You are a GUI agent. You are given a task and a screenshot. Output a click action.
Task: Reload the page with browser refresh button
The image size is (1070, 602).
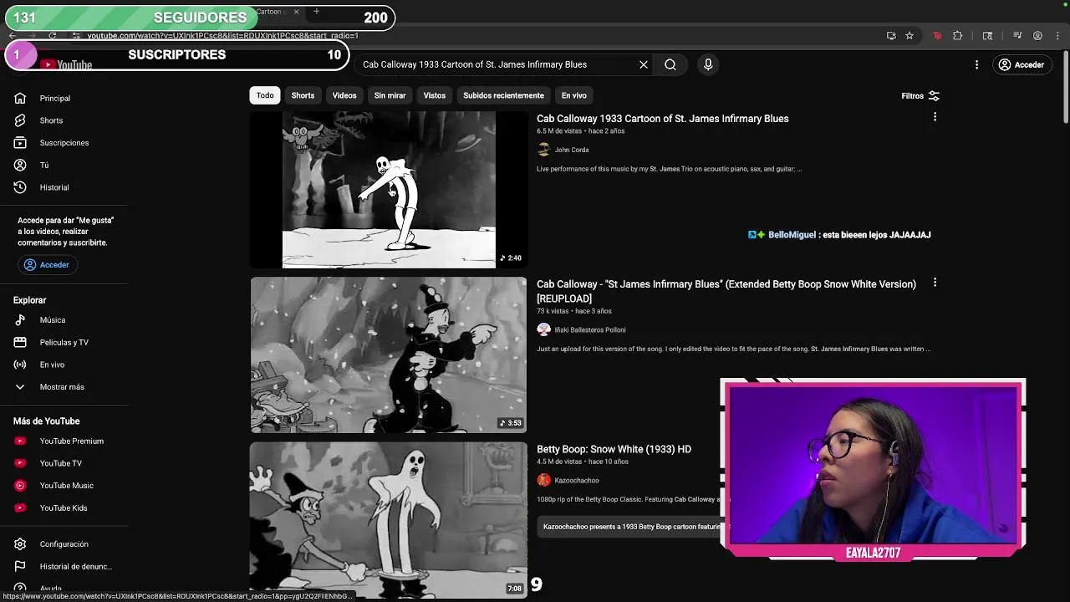[52, 36]
